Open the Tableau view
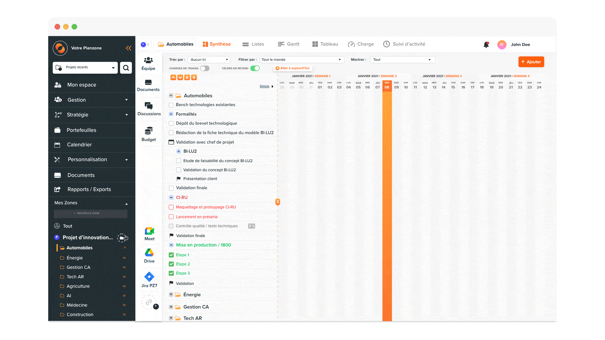This screenshot has width=605, height=340. 326,44
